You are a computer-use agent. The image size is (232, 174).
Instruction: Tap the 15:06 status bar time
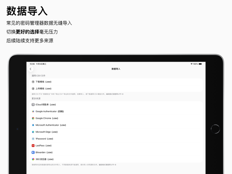click(x=32, y=64)
